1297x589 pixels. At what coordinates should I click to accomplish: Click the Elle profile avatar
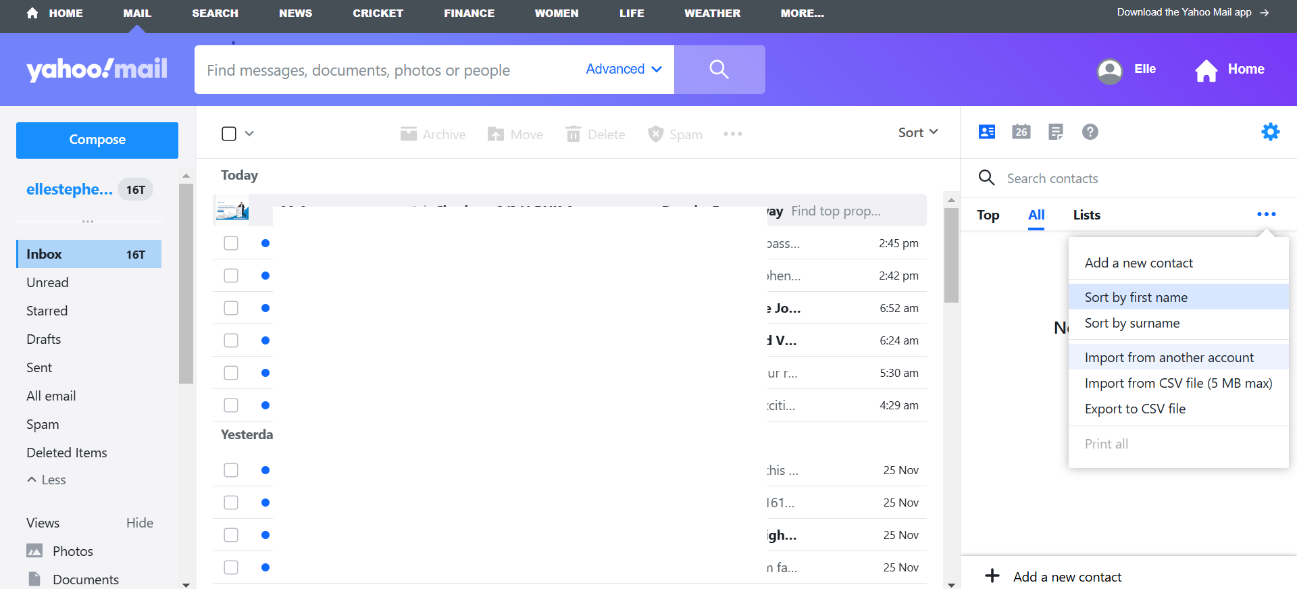pos(1110,71)
